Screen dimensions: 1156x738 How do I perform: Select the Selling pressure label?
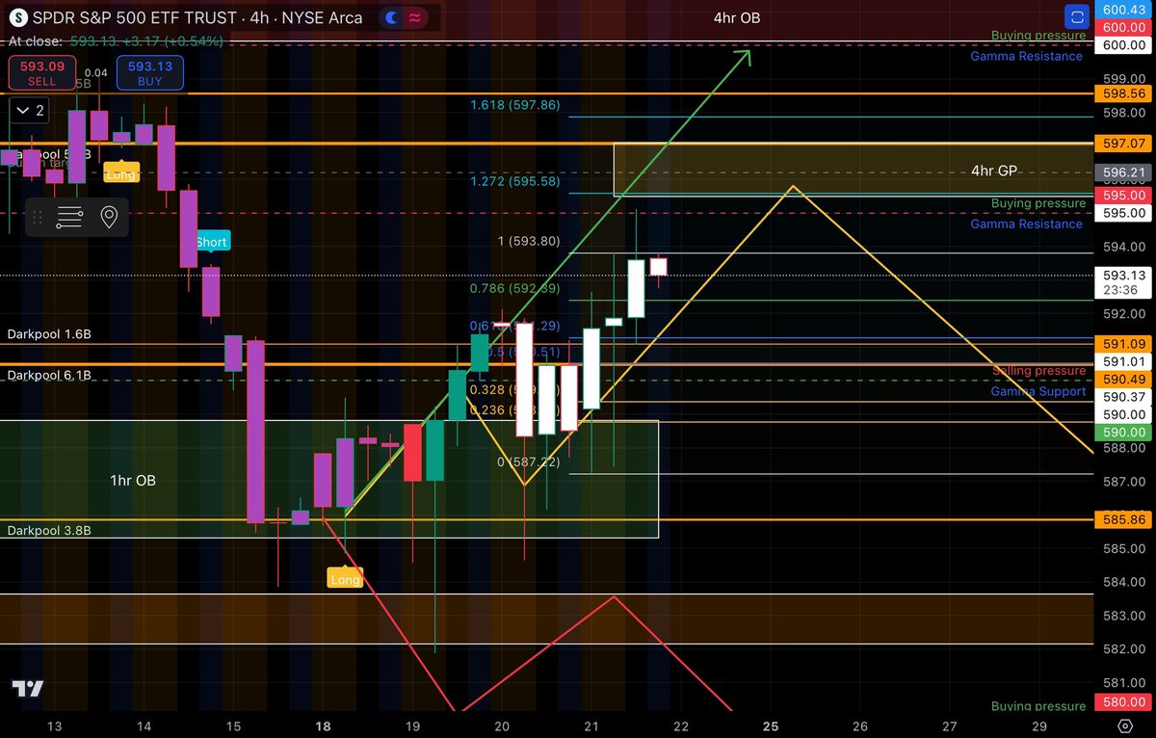click(1039, 371)
